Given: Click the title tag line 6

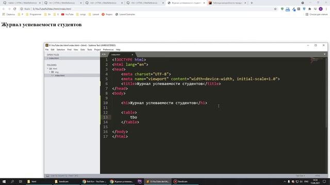Looking at the screenshot, I should (x=171, y=84).
